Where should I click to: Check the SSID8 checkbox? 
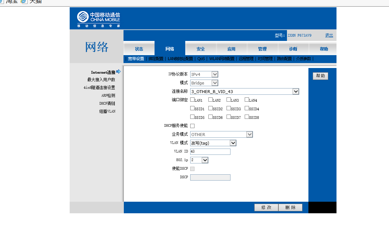[x=247, y=117]
